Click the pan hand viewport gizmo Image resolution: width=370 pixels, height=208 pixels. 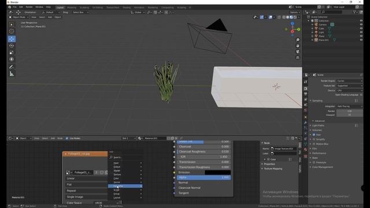click(x=298, y=46)
